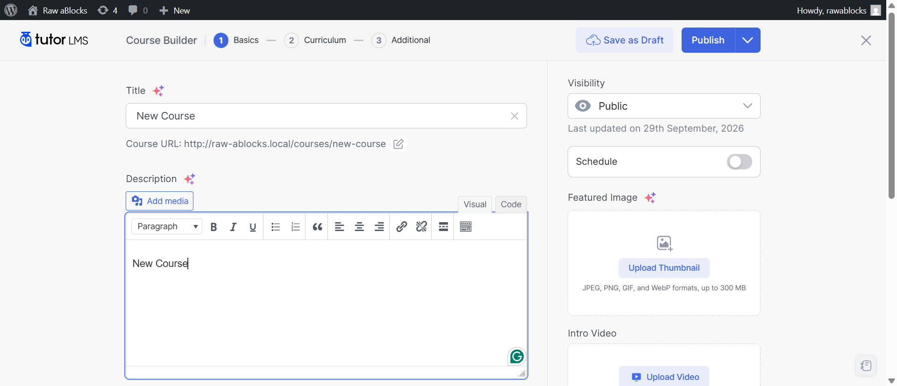897x386 pixels.
Task: Open the Visibility dropdown
Action: (664, 106)
